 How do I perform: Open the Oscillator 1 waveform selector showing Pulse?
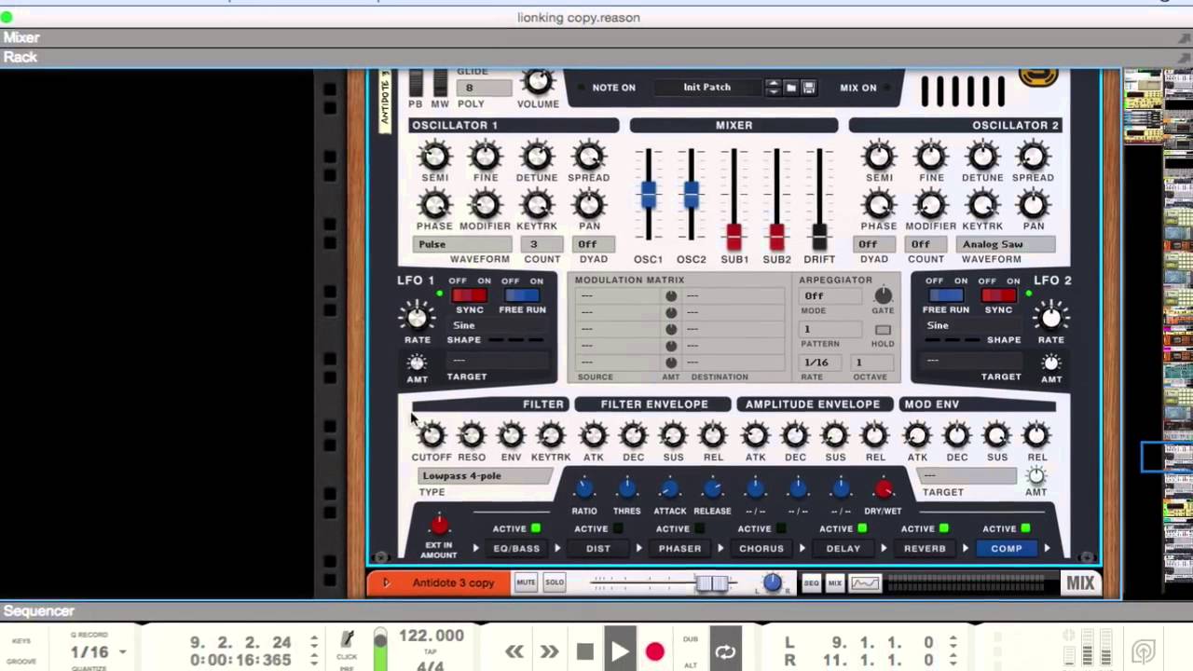pos(462,244)
